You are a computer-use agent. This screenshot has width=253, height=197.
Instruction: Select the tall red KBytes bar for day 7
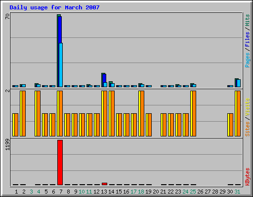click(60, 163)
